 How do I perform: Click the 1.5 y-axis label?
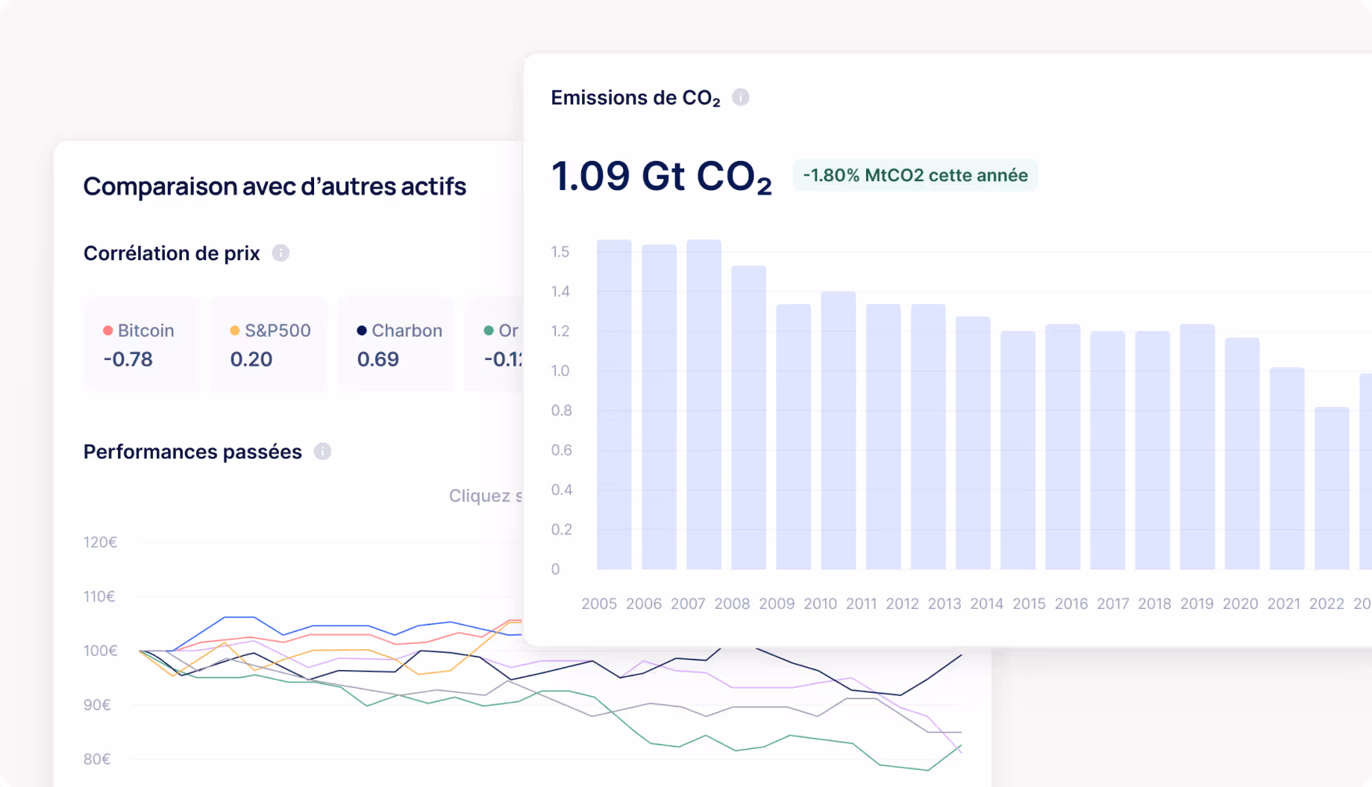pyautogui.click(x=560, y=252)
